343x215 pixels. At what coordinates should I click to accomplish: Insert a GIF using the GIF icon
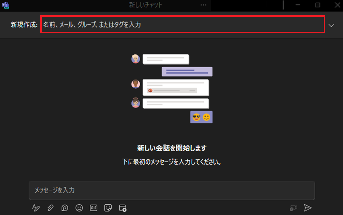point(94,208)
